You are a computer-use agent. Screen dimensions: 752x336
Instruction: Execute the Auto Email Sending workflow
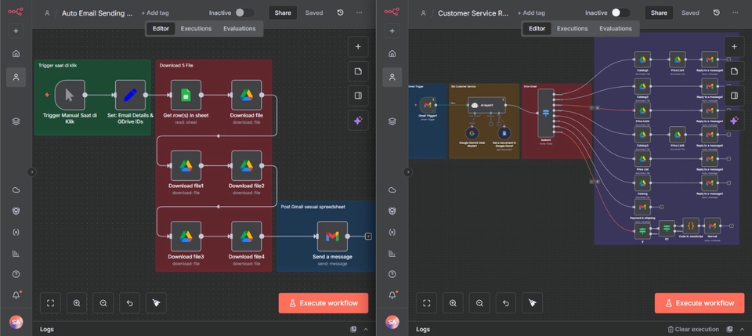pos(323,303)
